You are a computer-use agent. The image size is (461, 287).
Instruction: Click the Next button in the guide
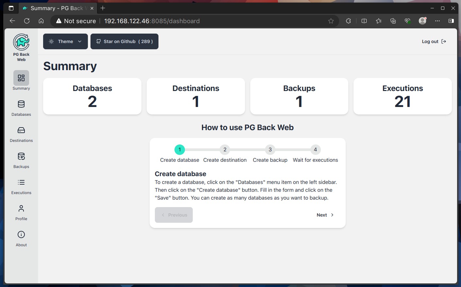pos(325,215)
